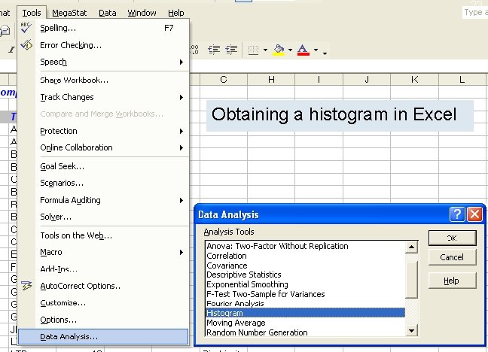
Task: Click column L header
Action: coord(462,80)
